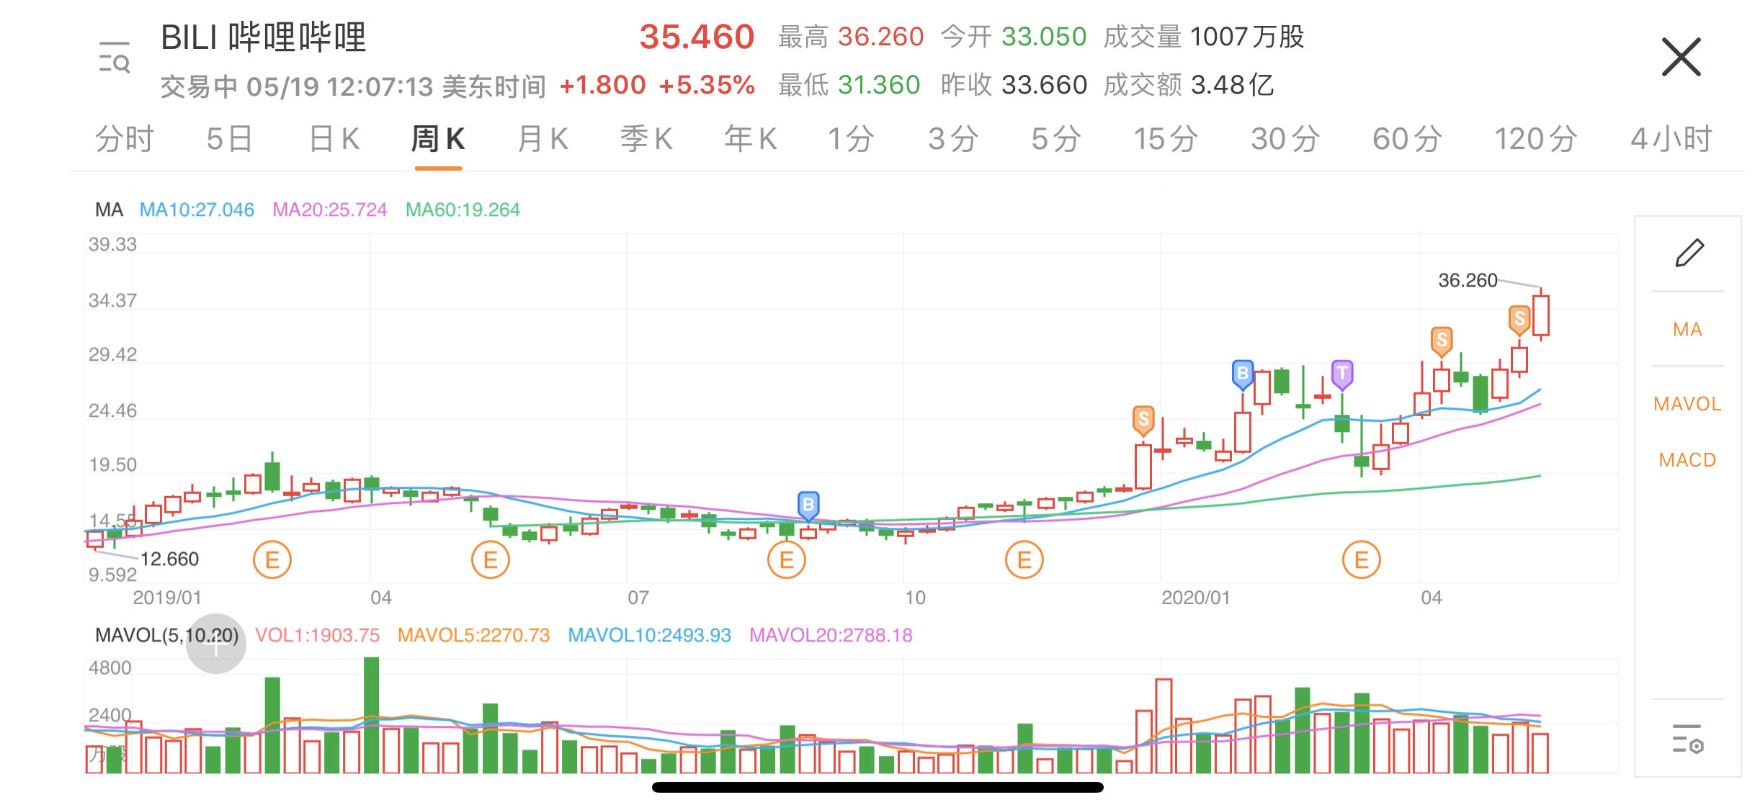This screenshot has width=1755, height=810.
Task: Open indicator settings icon at bottom right
Action: click(1687, 739)
